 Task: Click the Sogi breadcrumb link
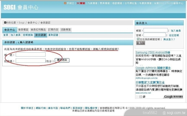coord(21,23)
